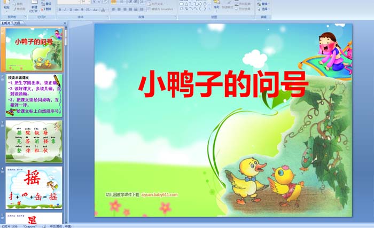Open Shape Effects (形状效果) dropdown

(243, 9)
